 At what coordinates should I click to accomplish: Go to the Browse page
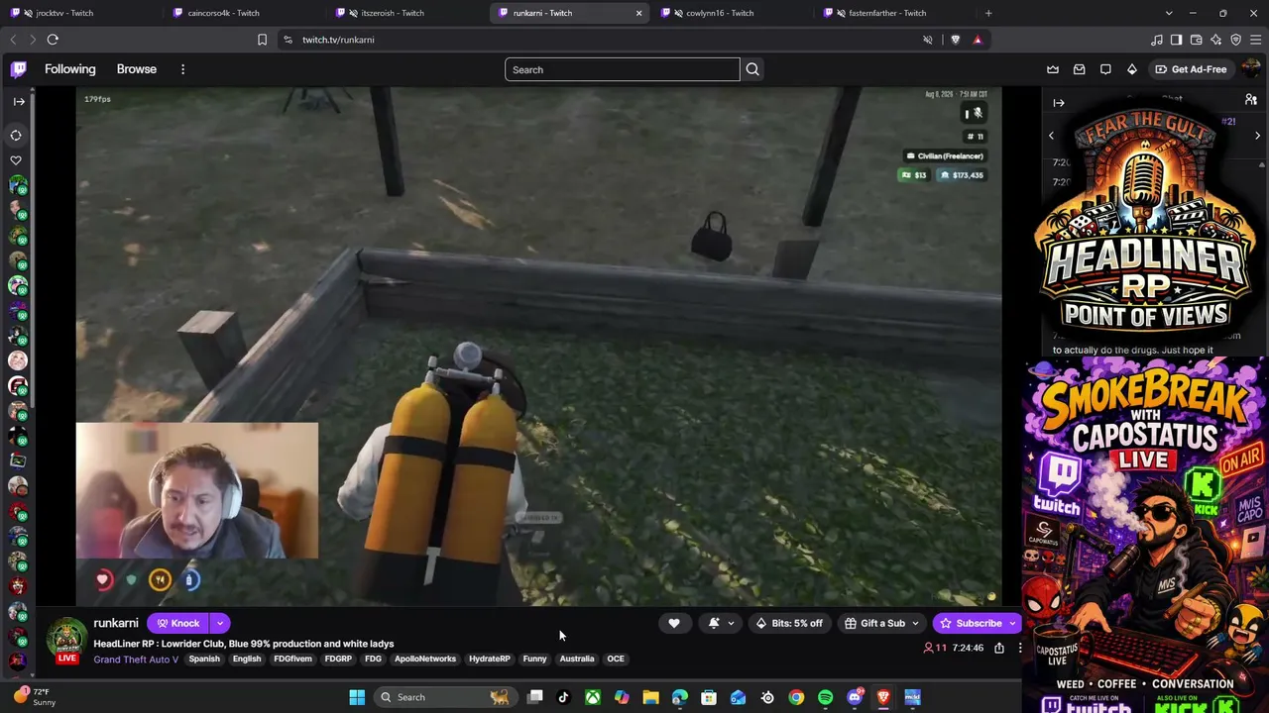coord(137,69)
